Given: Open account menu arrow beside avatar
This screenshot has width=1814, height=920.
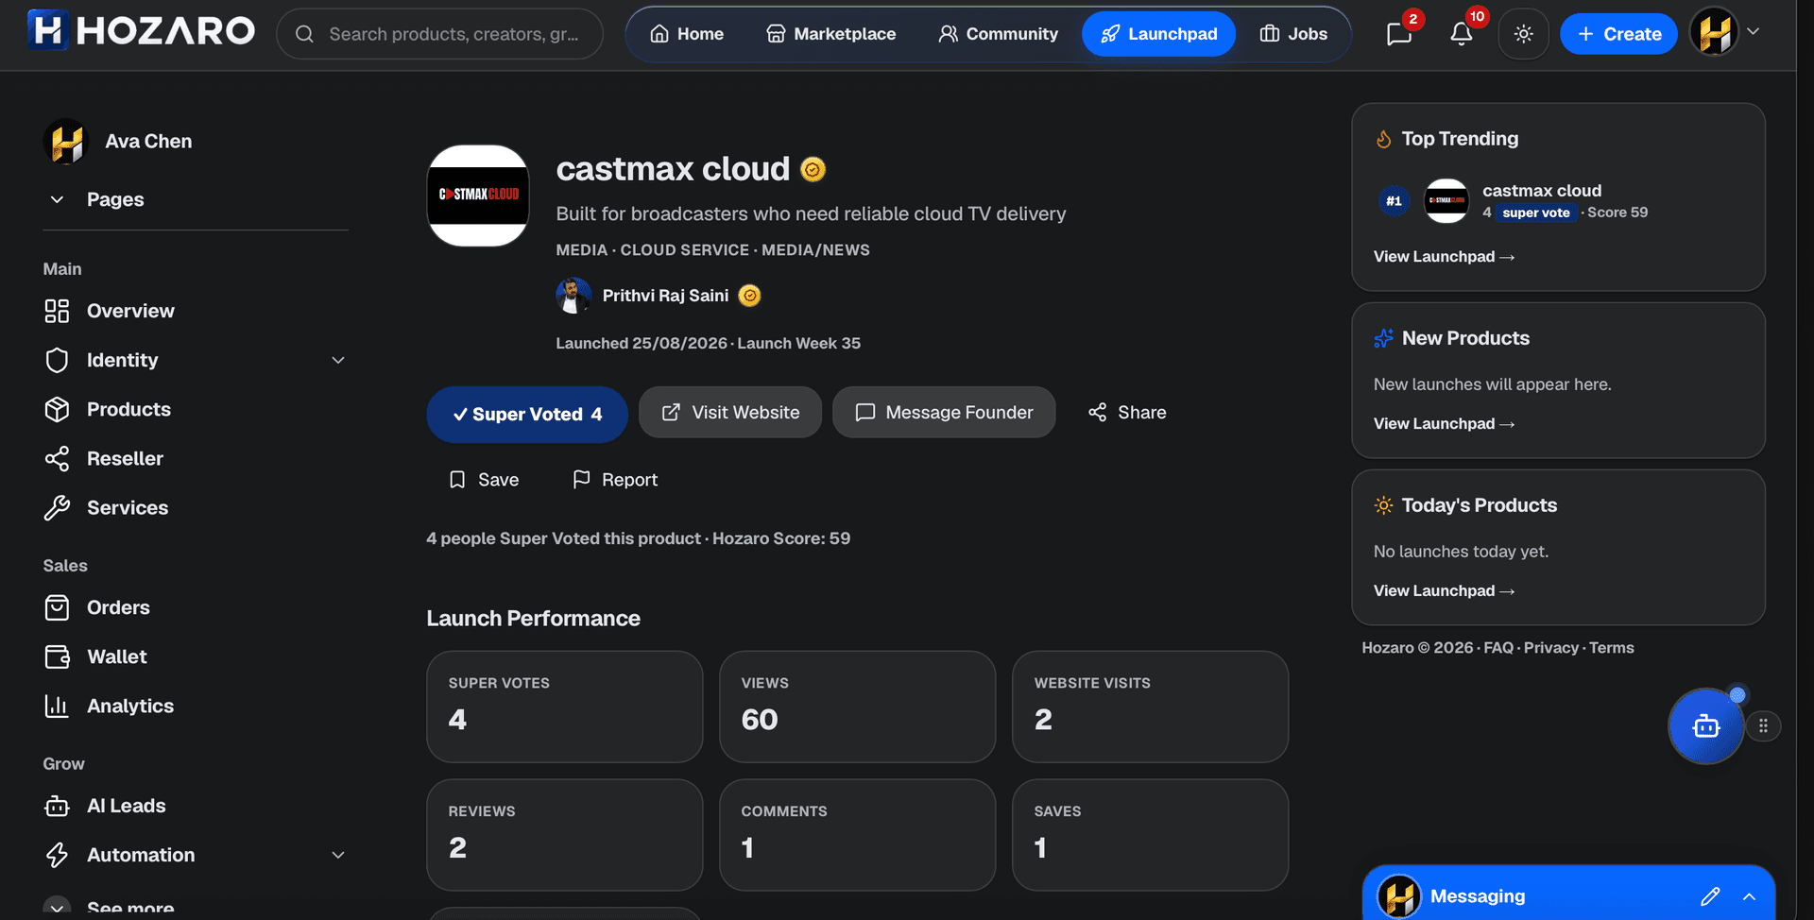Looking at the screenshot, I should tap(1753, 31).
